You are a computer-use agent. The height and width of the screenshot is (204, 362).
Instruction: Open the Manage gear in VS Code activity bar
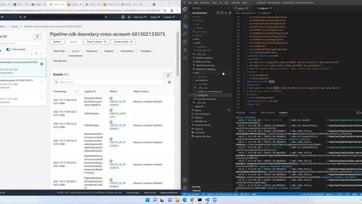pyautogui.click(x=185, y=188)
